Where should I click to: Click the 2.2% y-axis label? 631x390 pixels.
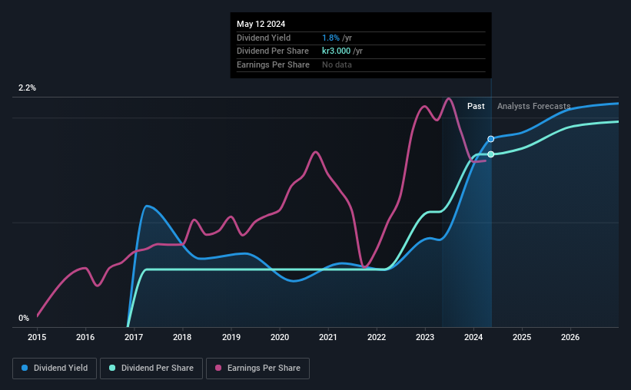point(27,88)
